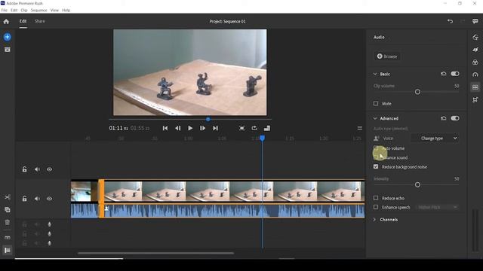
Task: Lock the upper video track
Action: point(24,169)
